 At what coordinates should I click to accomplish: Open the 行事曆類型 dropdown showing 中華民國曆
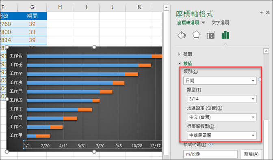(x=221, y=135)
